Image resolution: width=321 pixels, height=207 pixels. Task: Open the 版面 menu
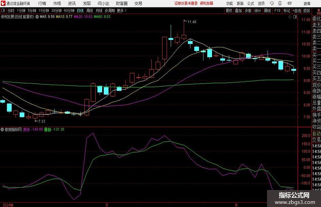pyautogui.click(x=240, y=3)
